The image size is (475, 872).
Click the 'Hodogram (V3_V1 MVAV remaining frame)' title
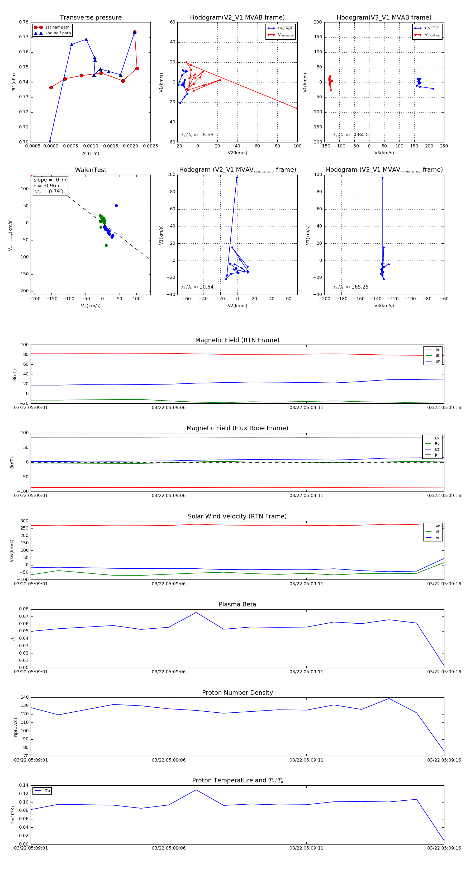point(384,170)
